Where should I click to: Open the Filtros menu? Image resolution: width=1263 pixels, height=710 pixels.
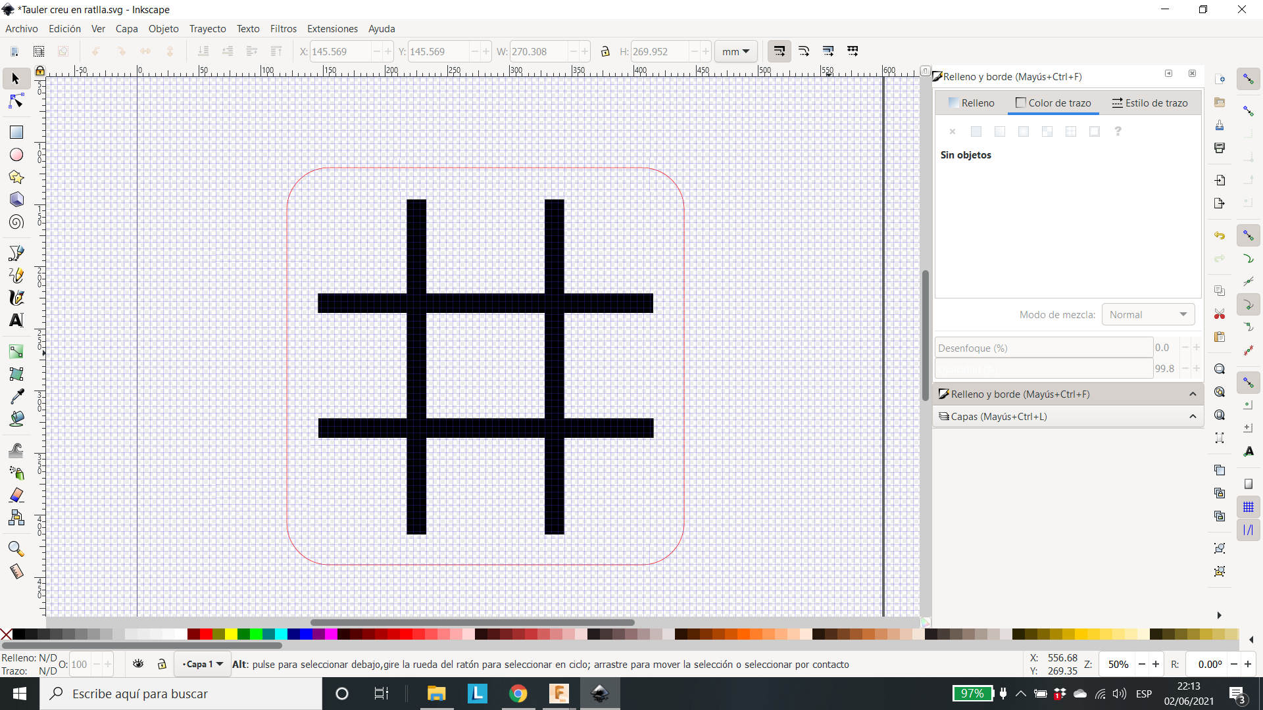point(284,28)
